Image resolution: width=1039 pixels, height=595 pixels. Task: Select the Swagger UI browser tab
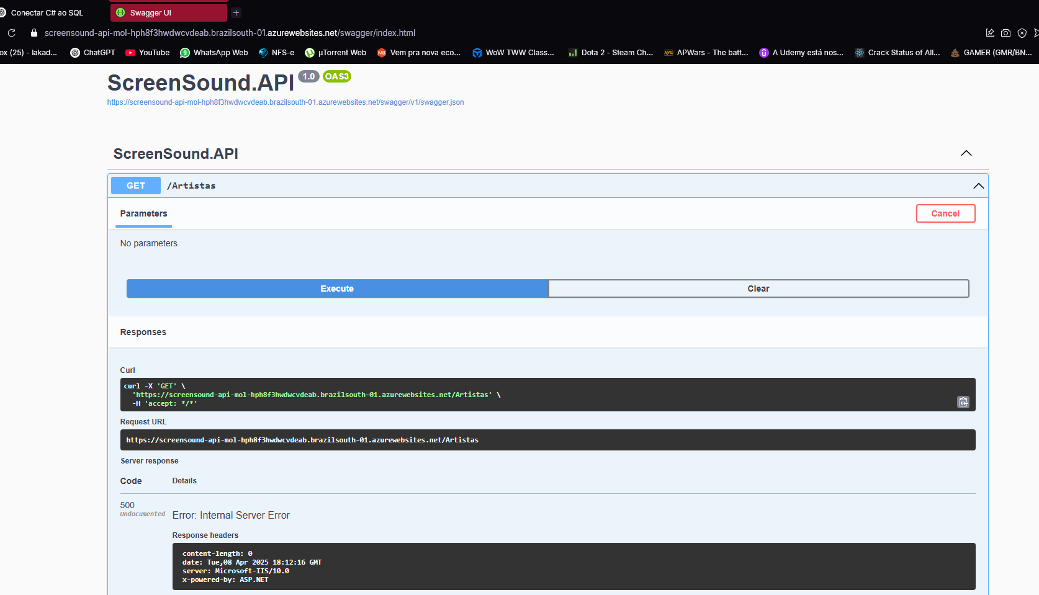click(x=168, y=12)
